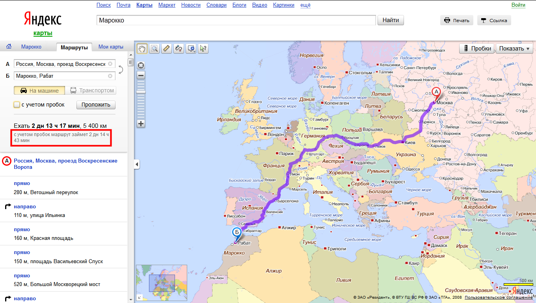Viewport: 536px width, 303px height.
Task: Swap points A and B
Action: point(121,70)
